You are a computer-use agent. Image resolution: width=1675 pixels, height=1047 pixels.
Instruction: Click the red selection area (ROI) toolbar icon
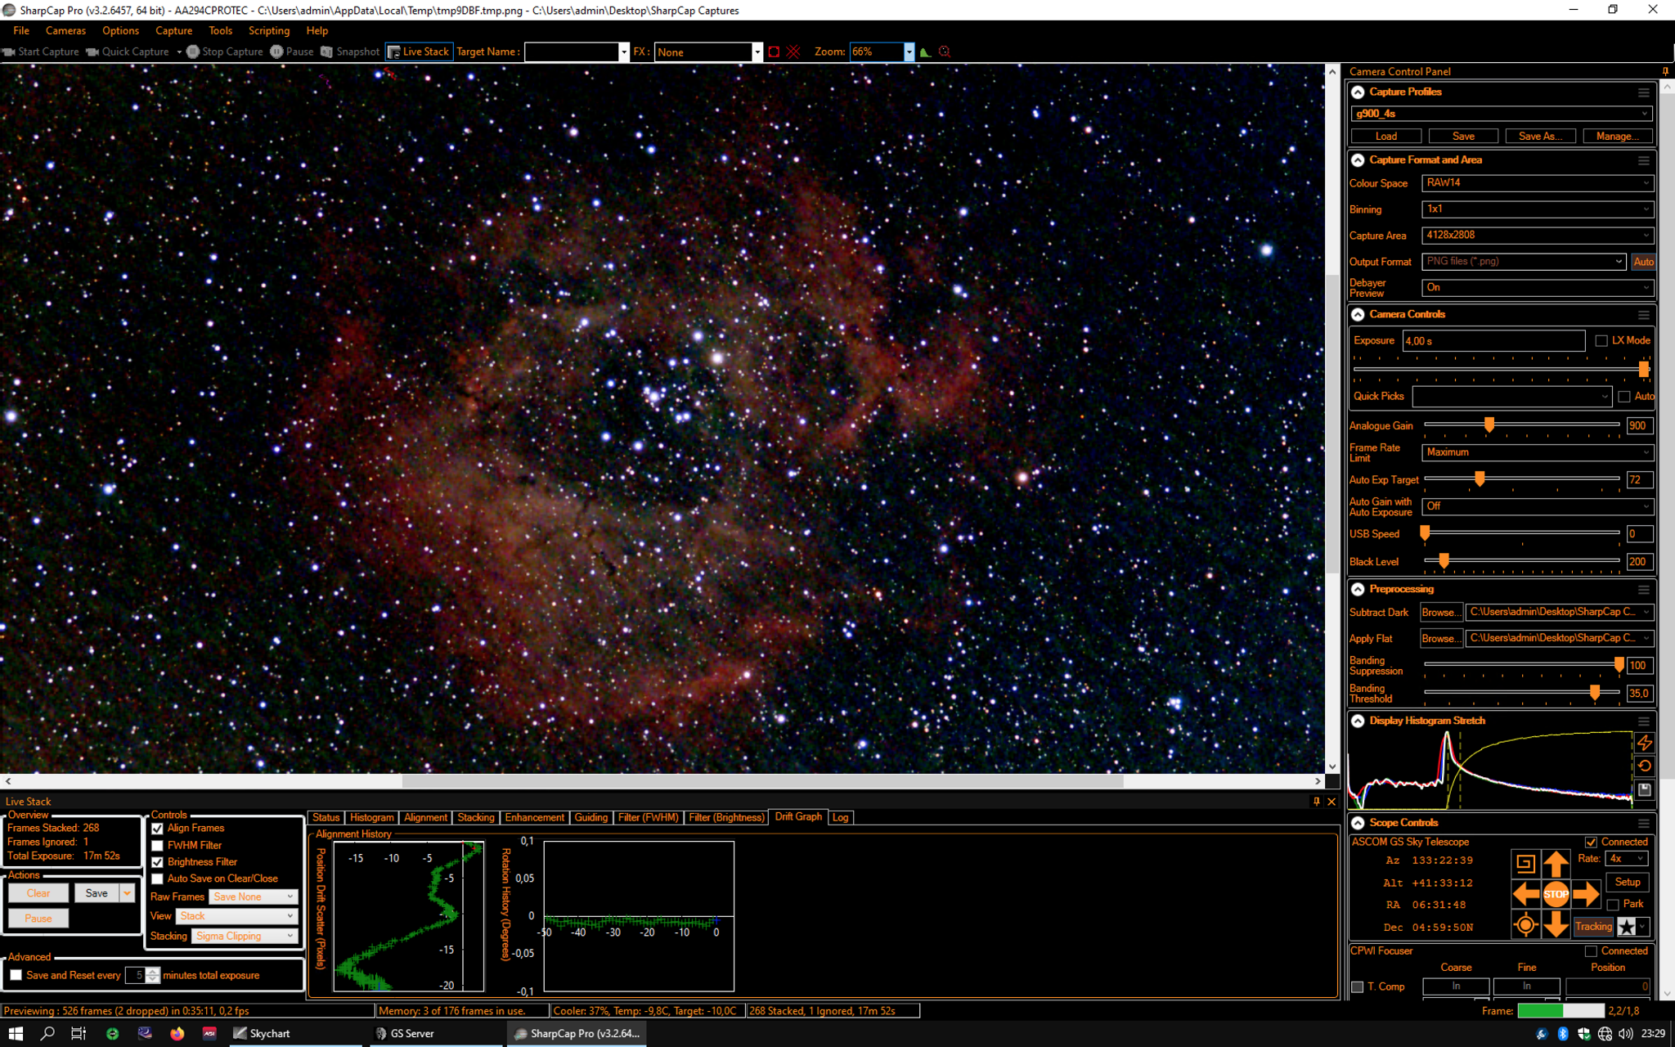click(774, 52)
